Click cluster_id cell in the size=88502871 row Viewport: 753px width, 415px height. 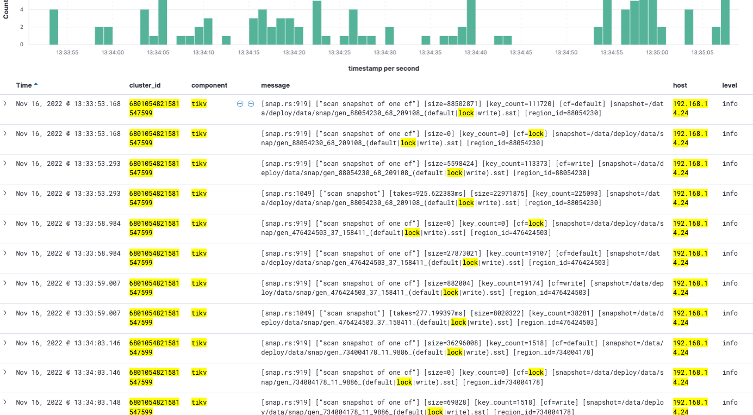[x=154, y=108]
